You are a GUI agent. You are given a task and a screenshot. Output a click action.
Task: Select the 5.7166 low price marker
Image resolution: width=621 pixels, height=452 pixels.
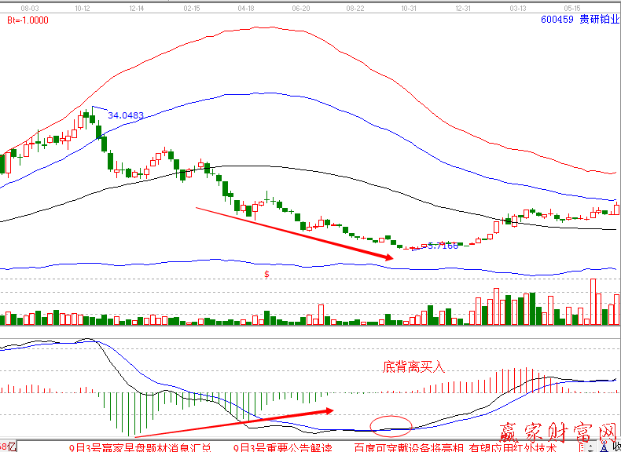coord(443,246)
